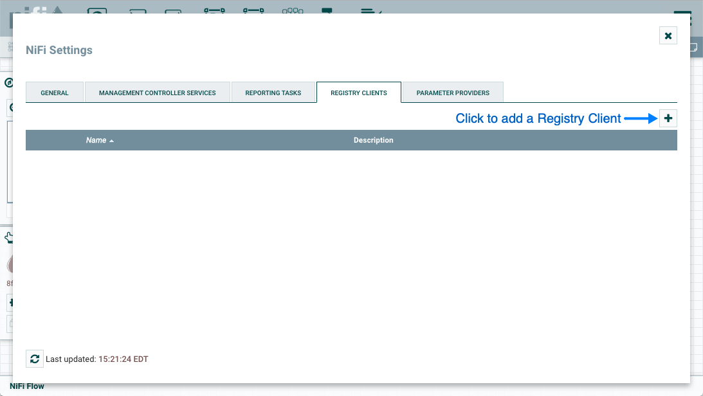Screen dimensions: 703x396
Task: Click the NiFi Flow breadcrumb
Action: tap(27, 386)
